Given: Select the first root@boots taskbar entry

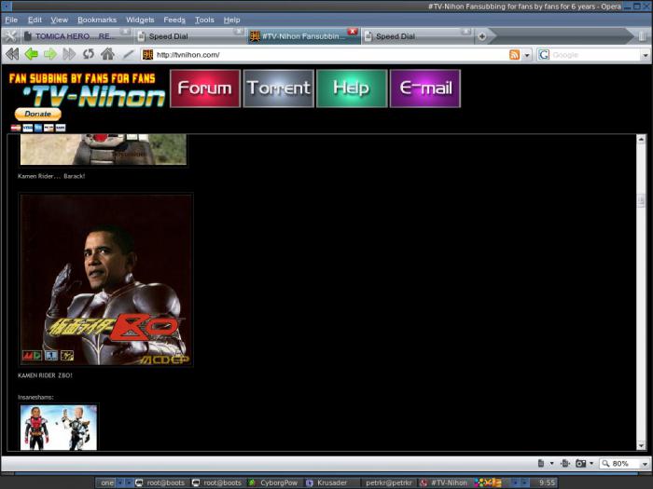Looking at the screenshot, I should tap(160, 482).
